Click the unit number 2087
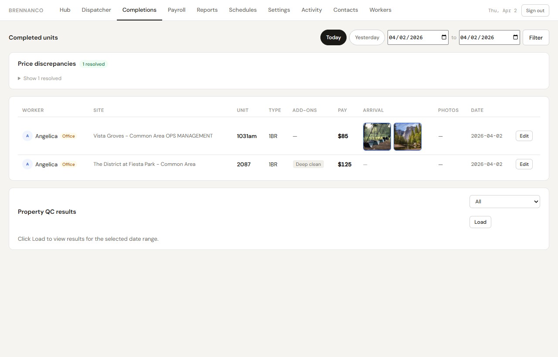The width and height of the screenshot is (558, 357). (244, 164)
